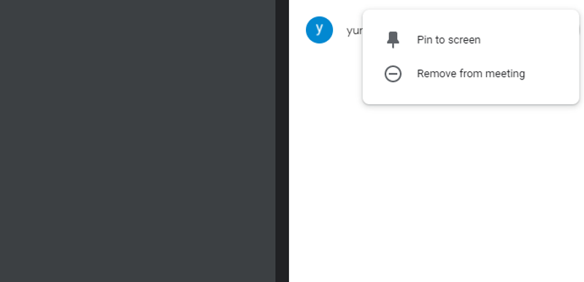Viewport: 584px width, 282px height.
Task: Select the letter y inside the avatar circle
Action: point(319,29)
